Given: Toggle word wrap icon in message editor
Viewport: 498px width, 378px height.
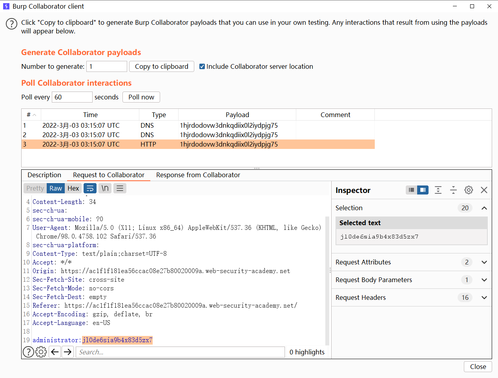Looking at the screenshot, I should tap(90, 188).
